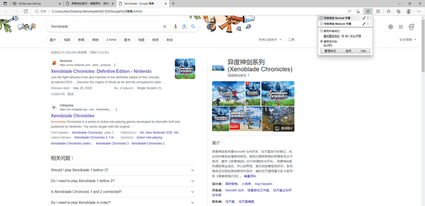Clear the Xenoblade search query
425x206 pixels.
165,27
